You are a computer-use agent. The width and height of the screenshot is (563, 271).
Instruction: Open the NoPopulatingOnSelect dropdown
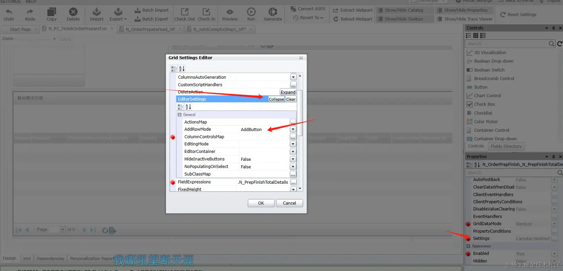[x=293, y=167]
